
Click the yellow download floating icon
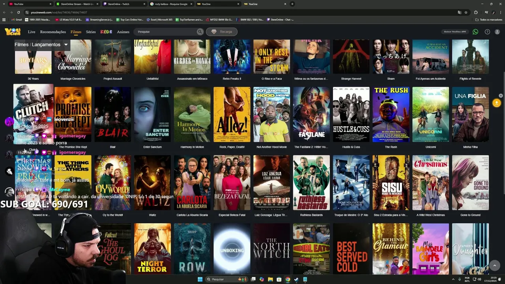[x=496, y=103]
